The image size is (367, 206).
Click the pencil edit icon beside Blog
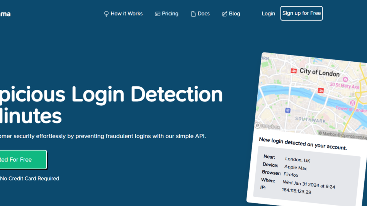pyautogui.click(x=224, y=14)
